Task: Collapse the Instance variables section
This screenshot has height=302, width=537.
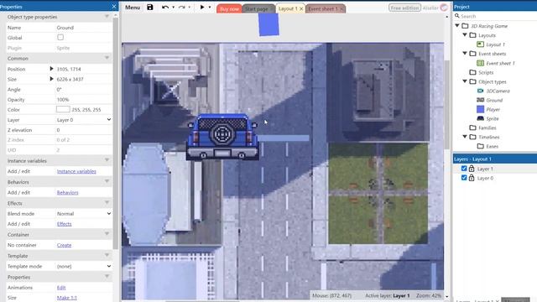Action: click(107, 160)
